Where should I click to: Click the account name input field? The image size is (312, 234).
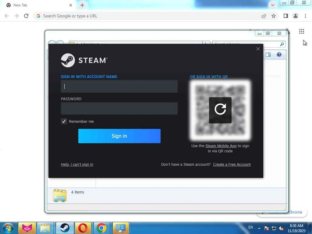[x=119, y=86]
